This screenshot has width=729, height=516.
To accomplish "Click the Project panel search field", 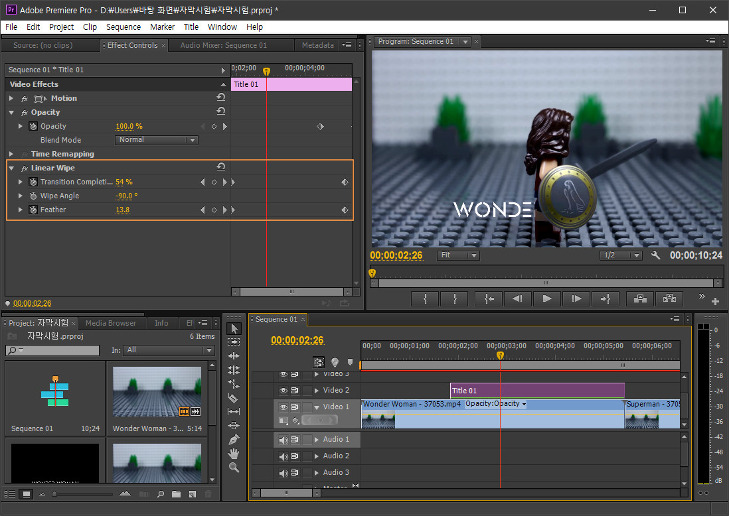I will pyautogui.click(x=52, y=350).
